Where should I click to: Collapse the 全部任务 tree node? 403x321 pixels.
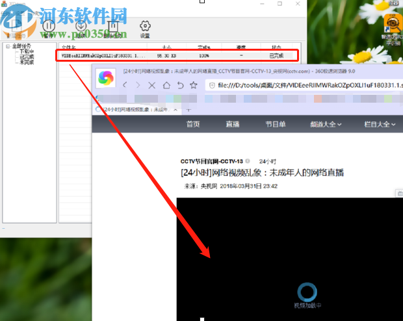8,47
